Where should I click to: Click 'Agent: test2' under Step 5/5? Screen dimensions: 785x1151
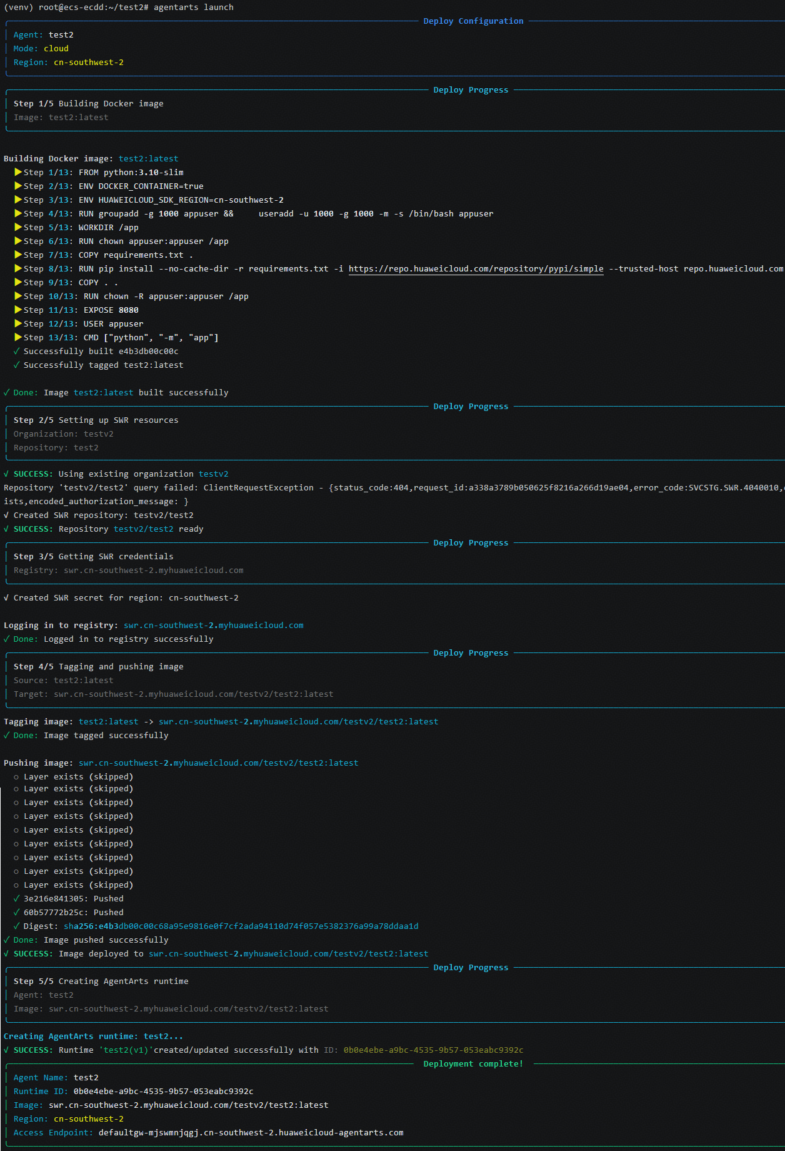click(44, 995)
